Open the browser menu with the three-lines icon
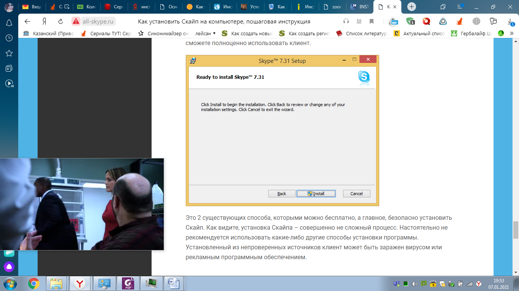The width and height of the screenshot is (519, 291). pos(460,7)
